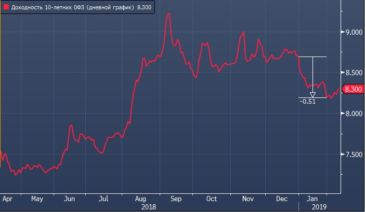365x212 pixels.
Task: Click the red legend color square
Action: pyautogui.click(x=6, y=8)
